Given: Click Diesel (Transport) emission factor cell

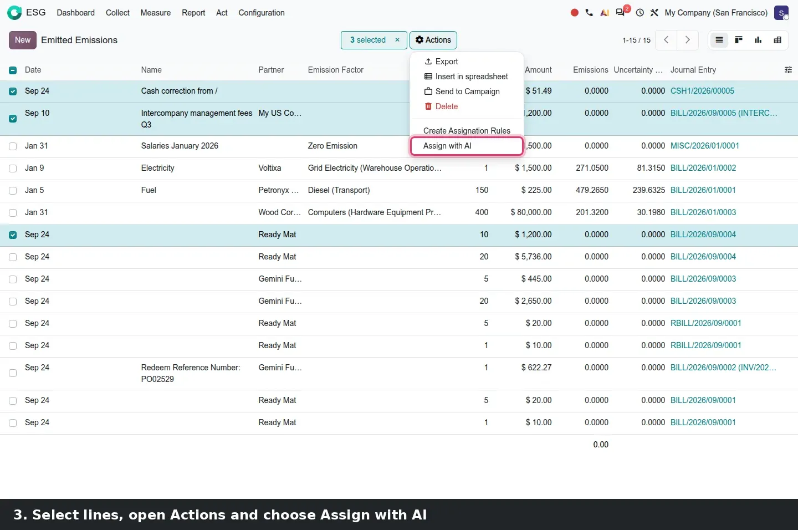Looking at the screenshot, I should tap(339, 190).
